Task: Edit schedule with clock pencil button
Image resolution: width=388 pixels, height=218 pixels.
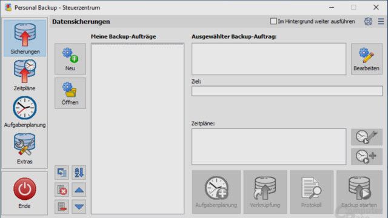Action: (366, 137)
